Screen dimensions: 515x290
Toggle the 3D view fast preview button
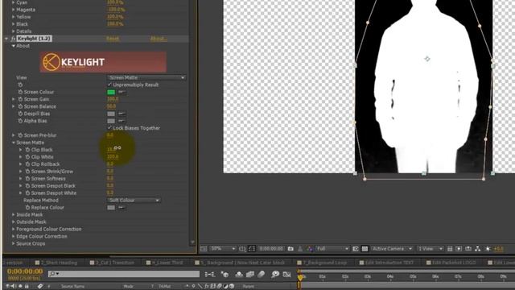(459, 249)
